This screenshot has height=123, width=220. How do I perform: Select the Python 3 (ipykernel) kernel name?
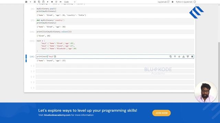(x=184, y=2)
